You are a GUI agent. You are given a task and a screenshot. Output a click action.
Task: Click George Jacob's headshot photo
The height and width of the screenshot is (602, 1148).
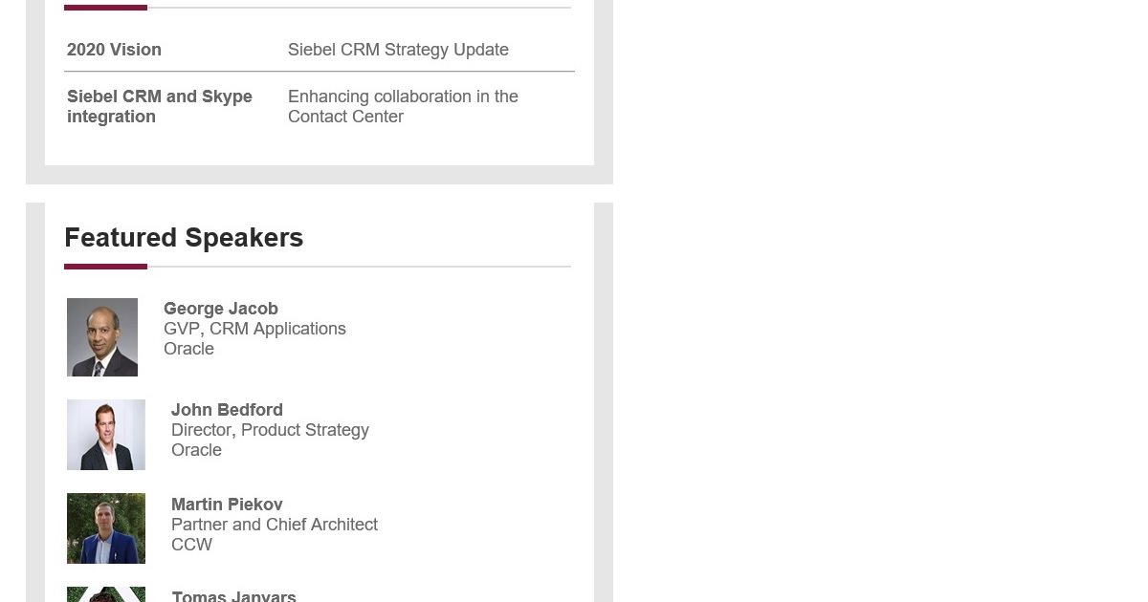(x=102, y=337)
